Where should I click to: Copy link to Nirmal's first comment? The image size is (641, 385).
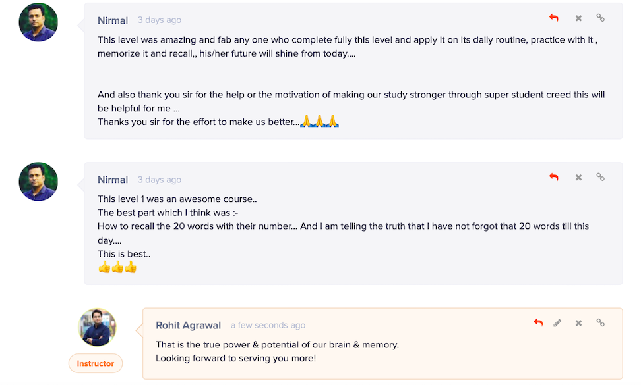[600, 18]
